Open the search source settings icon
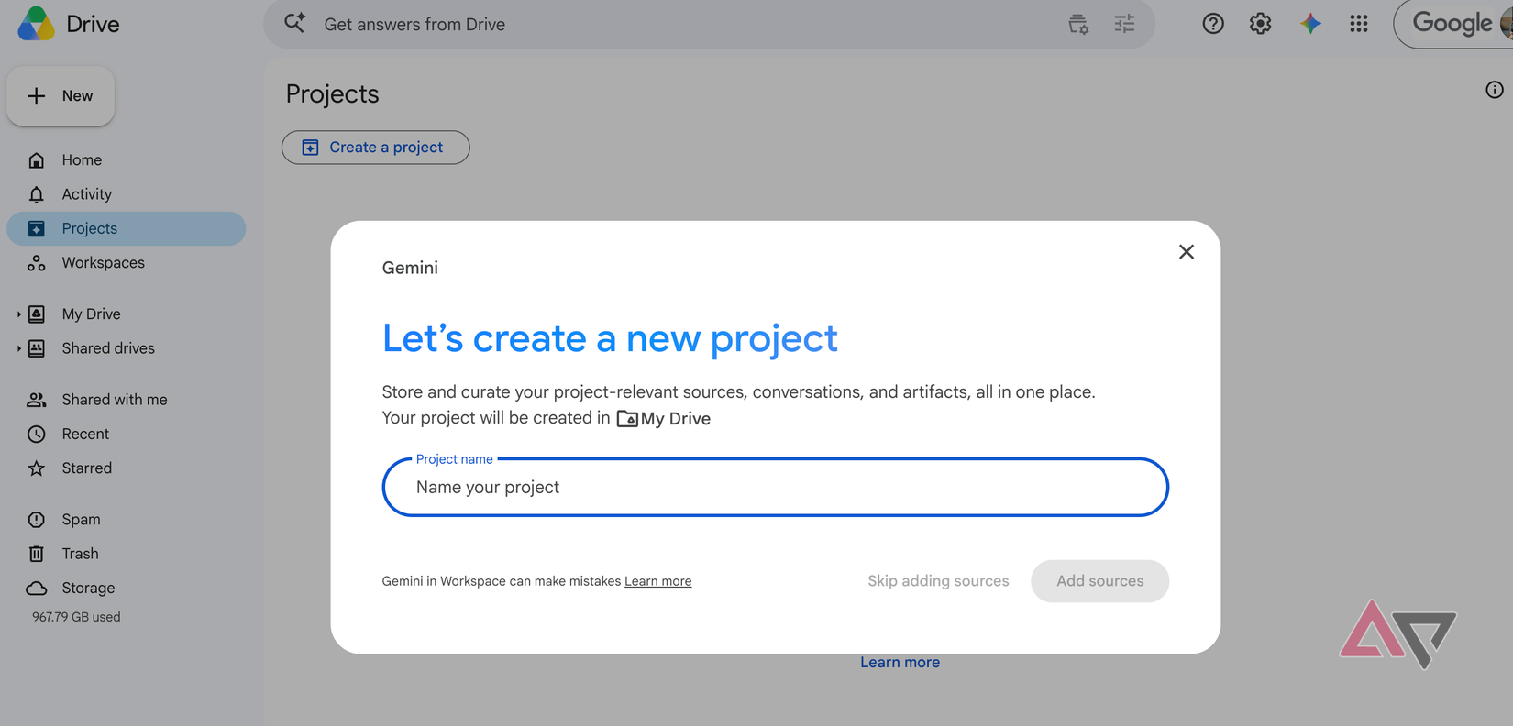Viewport: 1513px width, 726px height. pos(1078,24)
